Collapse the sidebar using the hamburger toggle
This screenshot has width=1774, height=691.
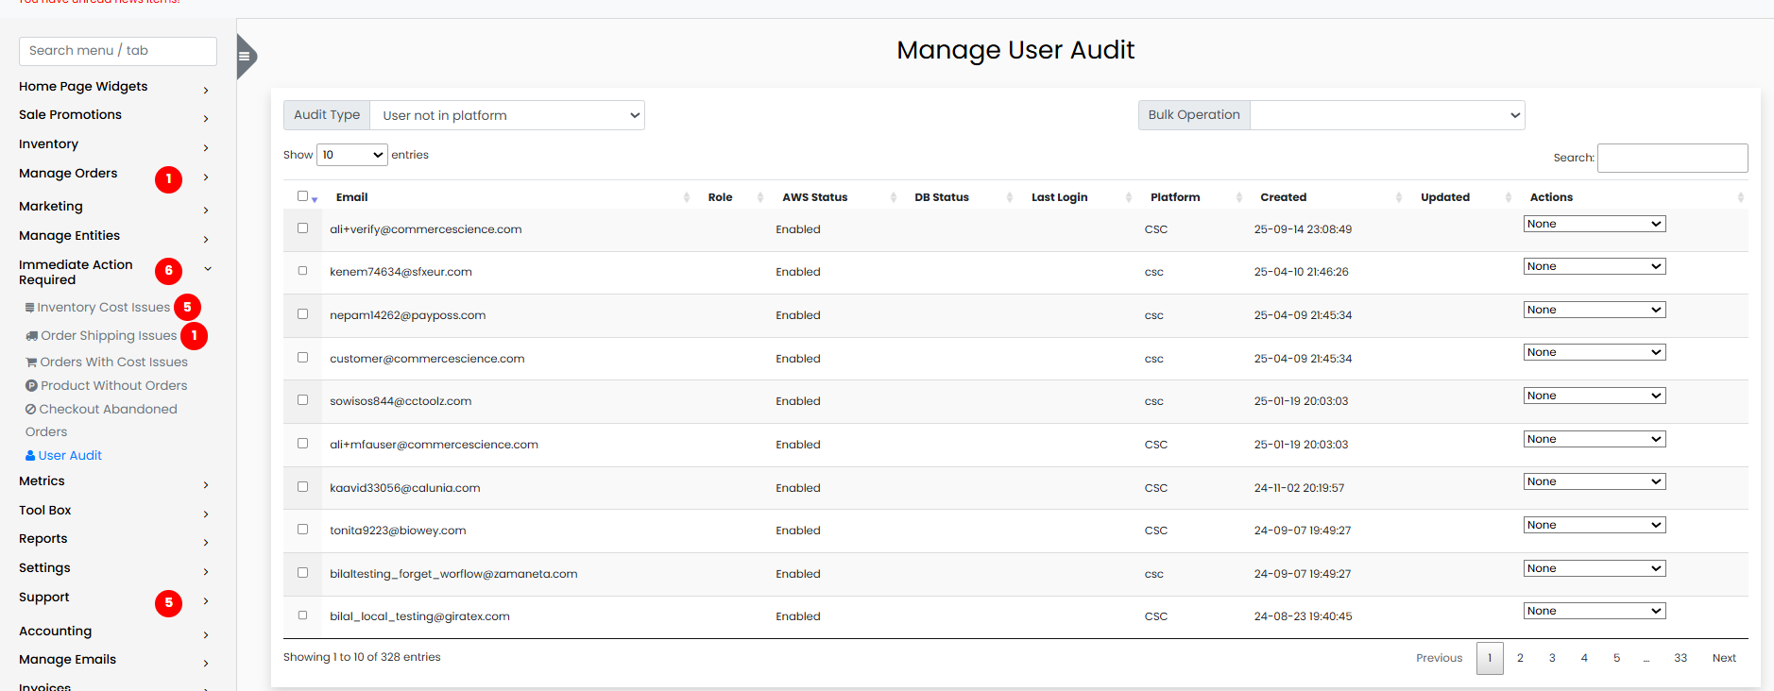tap(245, 57)
